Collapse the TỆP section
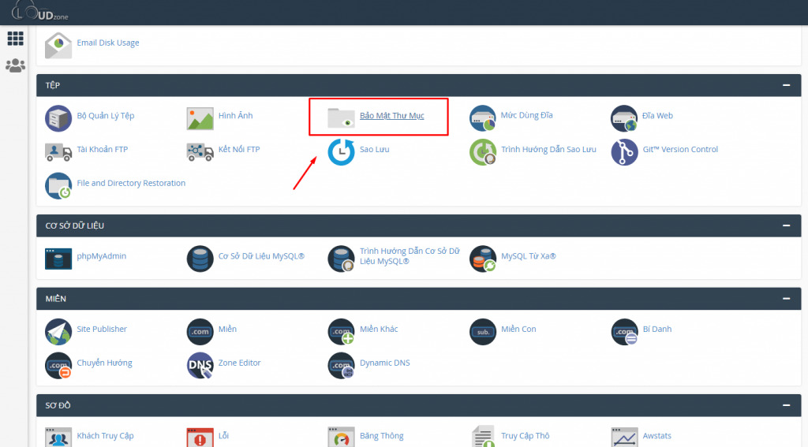 [786, 85]
